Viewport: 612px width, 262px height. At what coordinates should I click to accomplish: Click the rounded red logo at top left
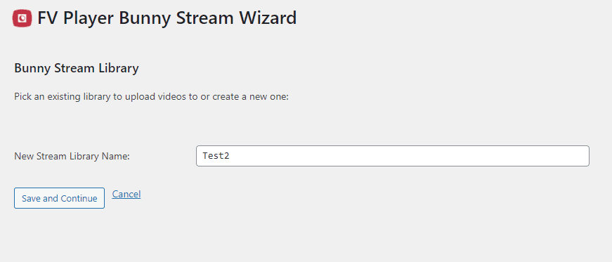[22, 18]
